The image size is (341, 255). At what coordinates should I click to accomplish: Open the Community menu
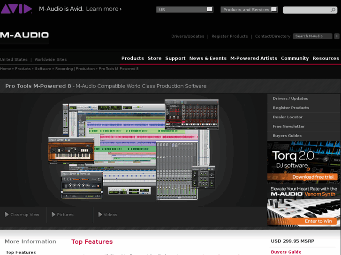[295, 58]
